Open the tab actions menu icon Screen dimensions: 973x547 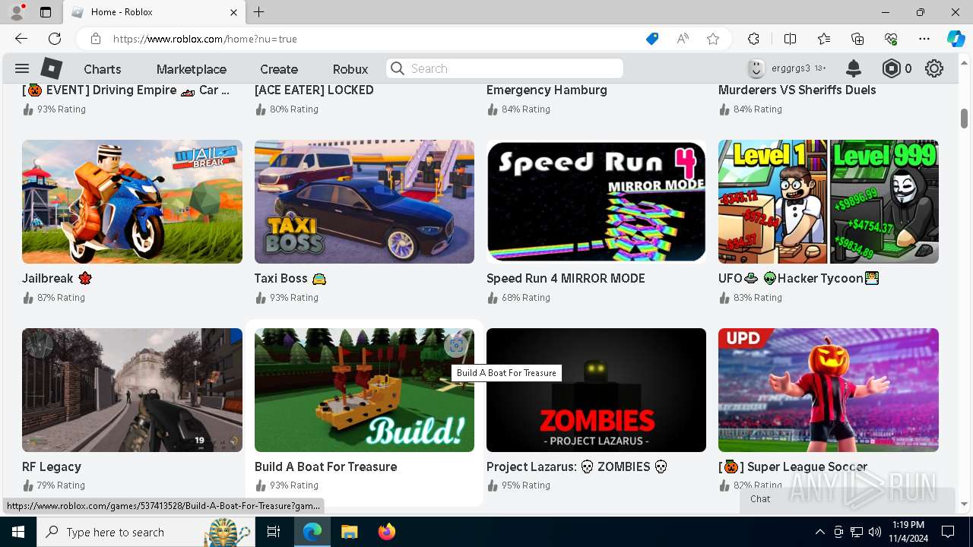(46, 12)
